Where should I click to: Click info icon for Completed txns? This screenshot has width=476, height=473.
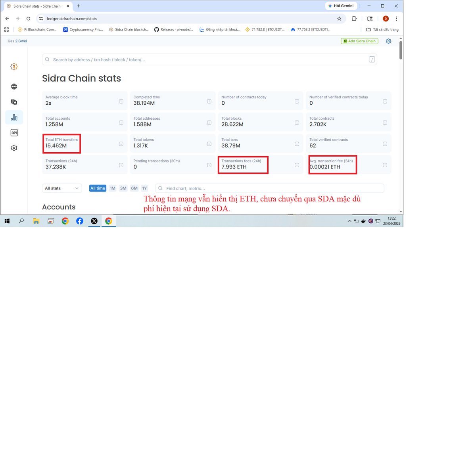(x=209, y=101)
